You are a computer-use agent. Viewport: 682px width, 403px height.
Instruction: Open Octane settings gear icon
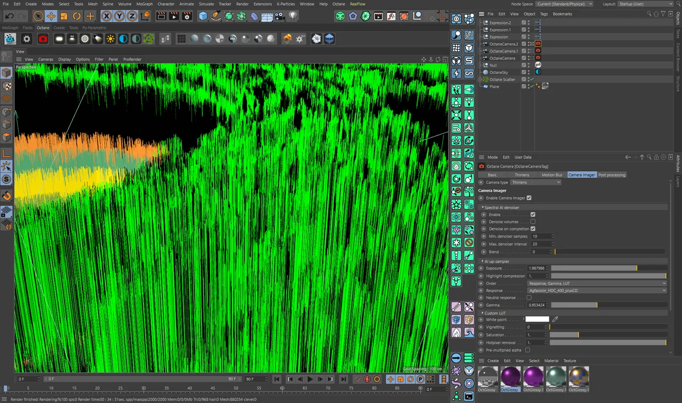tap(27, 39)
